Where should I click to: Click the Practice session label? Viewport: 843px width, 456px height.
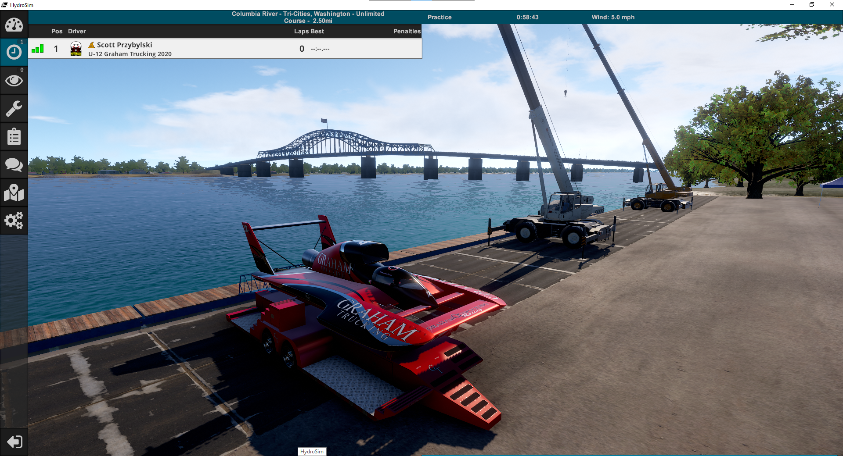point(440,17)
